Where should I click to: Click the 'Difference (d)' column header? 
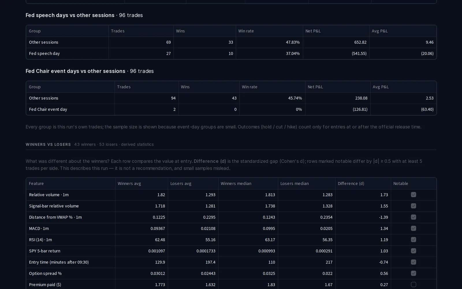click(351, 184)
